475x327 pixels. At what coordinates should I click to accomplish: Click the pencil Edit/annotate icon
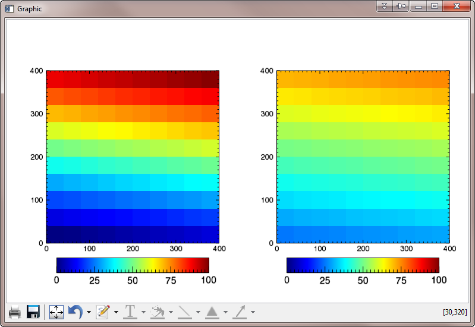[x=103, y=312]
